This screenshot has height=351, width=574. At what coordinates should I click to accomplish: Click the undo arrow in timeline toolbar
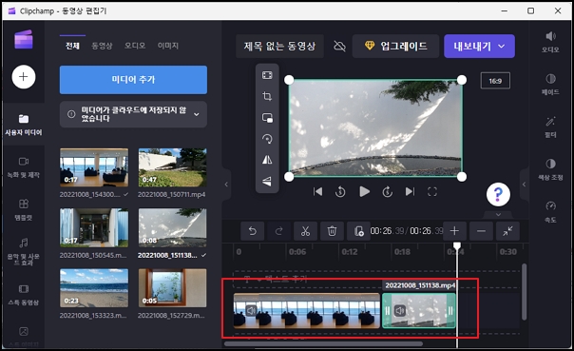252,231
